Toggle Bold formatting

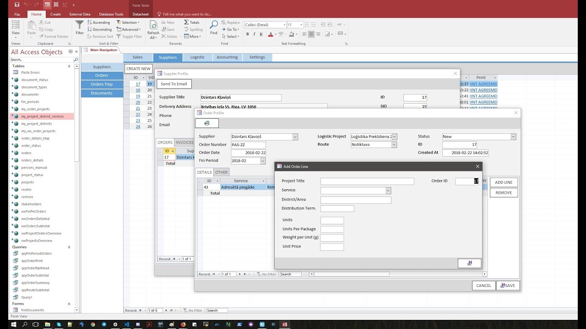(x=248, y=34)
